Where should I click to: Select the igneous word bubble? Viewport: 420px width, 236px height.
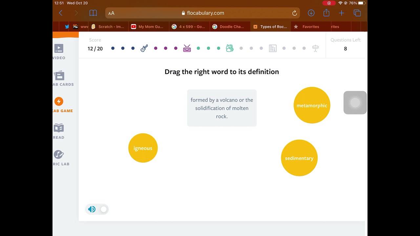[143, 148]
